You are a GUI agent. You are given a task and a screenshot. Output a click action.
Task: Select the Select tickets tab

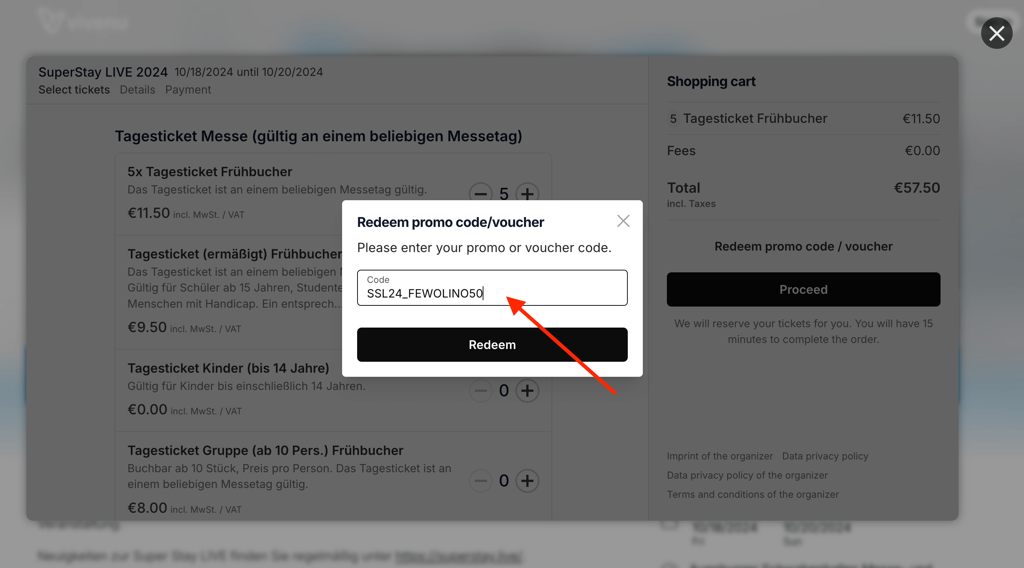pos(74,89)
